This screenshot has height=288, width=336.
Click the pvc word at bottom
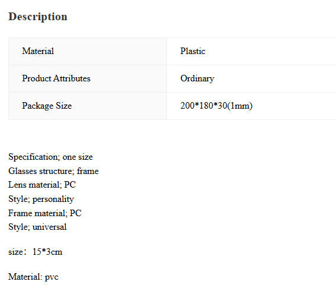click(x=52, y=277)
